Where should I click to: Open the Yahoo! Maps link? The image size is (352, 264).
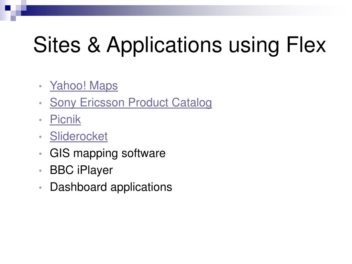click(x=84, y=86)
